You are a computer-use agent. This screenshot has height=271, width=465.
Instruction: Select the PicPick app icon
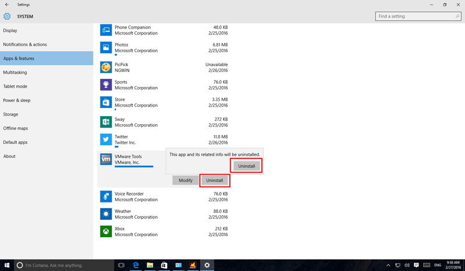click(106, 67)
